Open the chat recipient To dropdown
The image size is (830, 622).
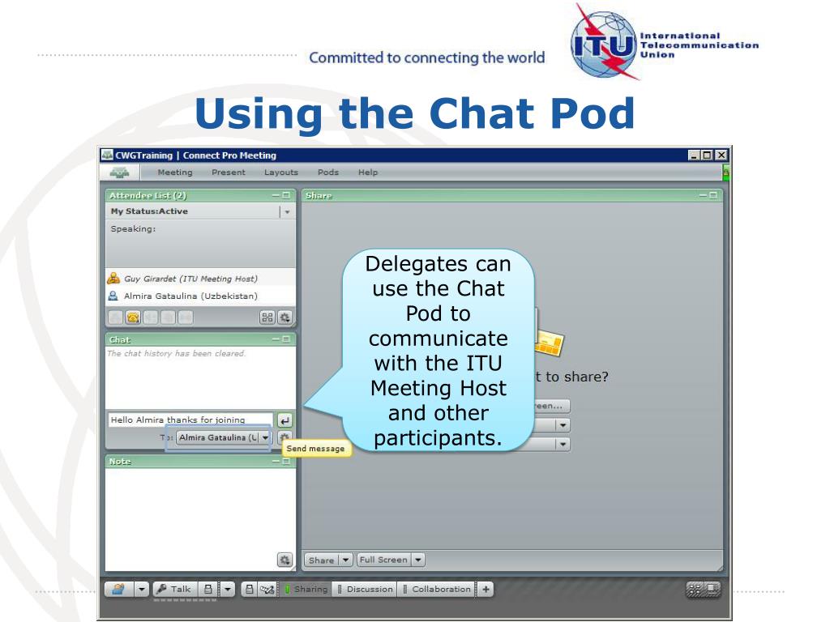point(265,437)
